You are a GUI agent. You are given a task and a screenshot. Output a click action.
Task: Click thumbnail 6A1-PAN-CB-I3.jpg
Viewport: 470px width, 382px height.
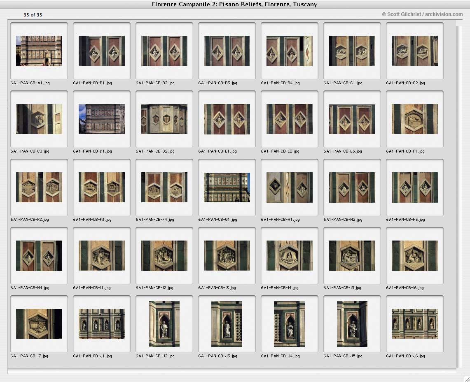click(227, 255)
